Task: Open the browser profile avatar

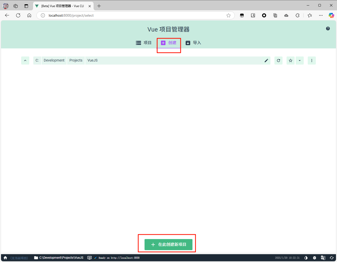Action: (6, 6)
